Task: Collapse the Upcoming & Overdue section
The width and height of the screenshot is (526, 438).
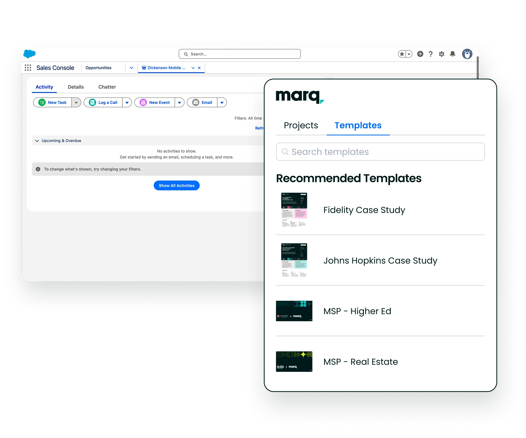Action: click(37, 141)
